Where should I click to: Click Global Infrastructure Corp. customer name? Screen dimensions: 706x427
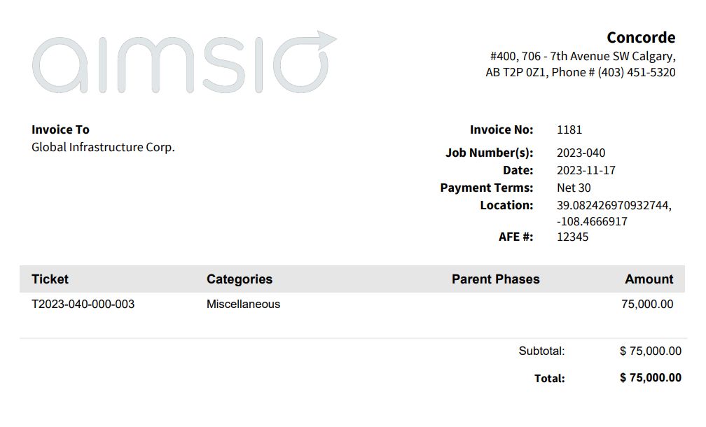103,147
